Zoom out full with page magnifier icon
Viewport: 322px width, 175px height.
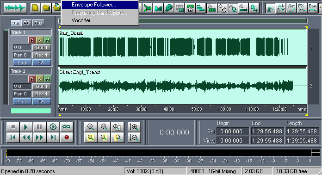117,127
